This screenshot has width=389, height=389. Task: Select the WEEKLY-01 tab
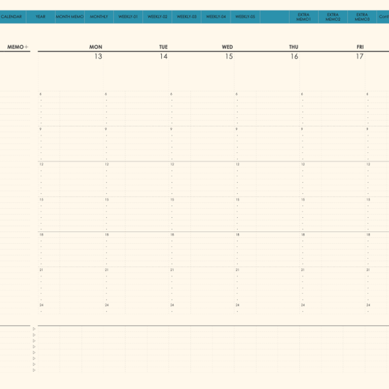click(128, 16)
